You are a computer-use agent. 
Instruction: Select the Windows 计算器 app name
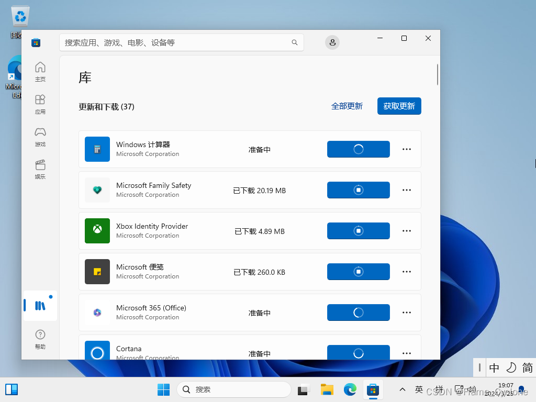click(x=143, y=144)
